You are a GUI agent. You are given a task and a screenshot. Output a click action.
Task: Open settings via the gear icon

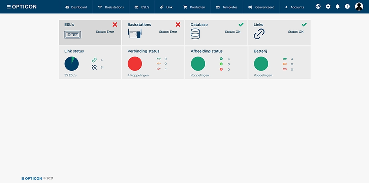click(x=328, y=7)
